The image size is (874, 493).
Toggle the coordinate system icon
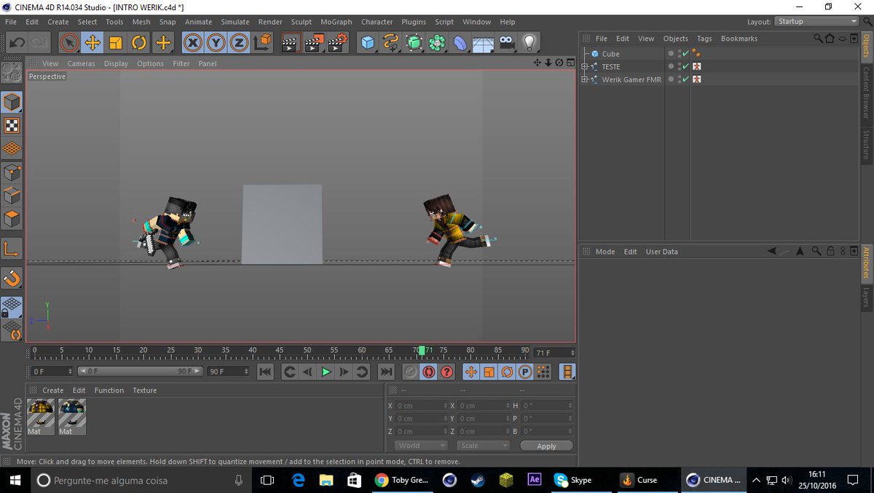coord(263,43)
